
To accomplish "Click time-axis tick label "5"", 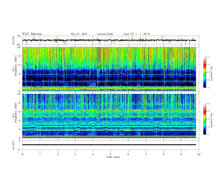I will pos(111,154).
